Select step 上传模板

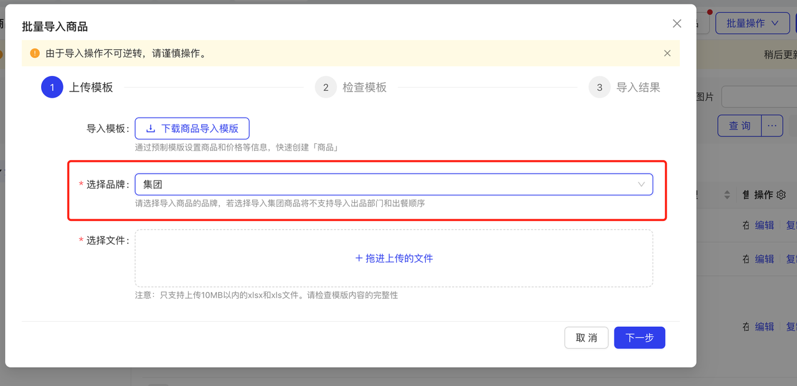click(x=77, y=87)
